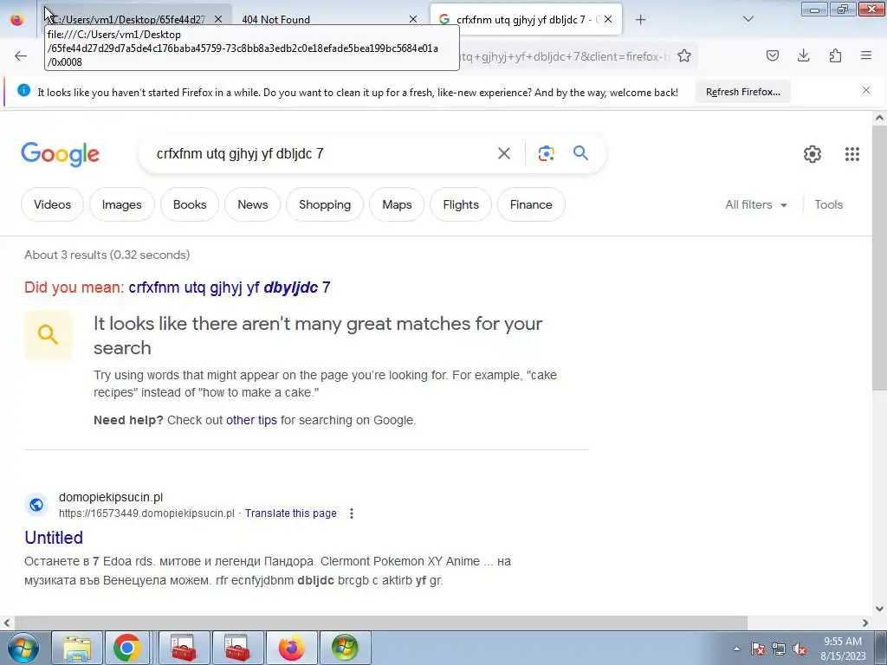Filter results by News
Image resolution: width=887 pixels, height=665 pixels.
[252, 204]
